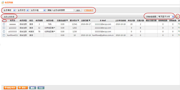The height and width of the screenshot is (90, 180).
Task: Click the 未激活 status cell
Action: pyautogui.click(x=31, y=31)
